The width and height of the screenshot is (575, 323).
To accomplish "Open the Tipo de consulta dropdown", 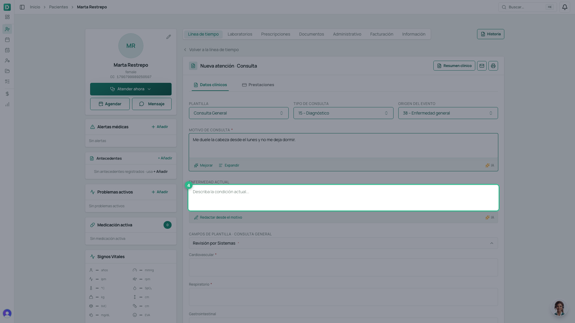I will pos(343,113).
